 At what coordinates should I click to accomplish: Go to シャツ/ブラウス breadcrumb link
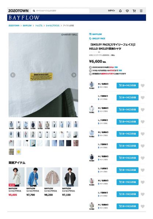pos(53,26)
